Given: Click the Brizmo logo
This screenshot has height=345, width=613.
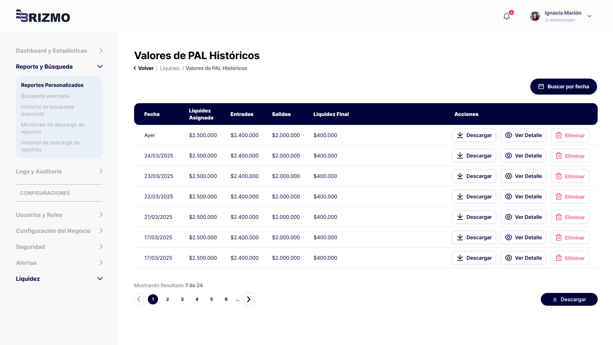Looking at the screenshot, I should 43,16.
